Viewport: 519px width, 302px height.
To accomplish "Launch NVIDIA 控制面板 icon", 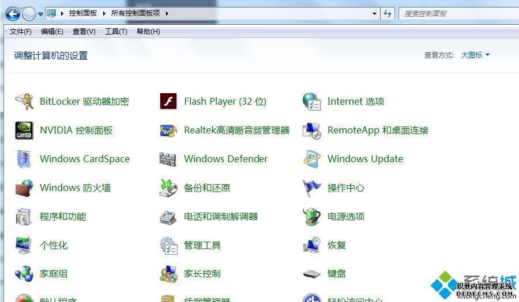I will (x=24, y=130).
